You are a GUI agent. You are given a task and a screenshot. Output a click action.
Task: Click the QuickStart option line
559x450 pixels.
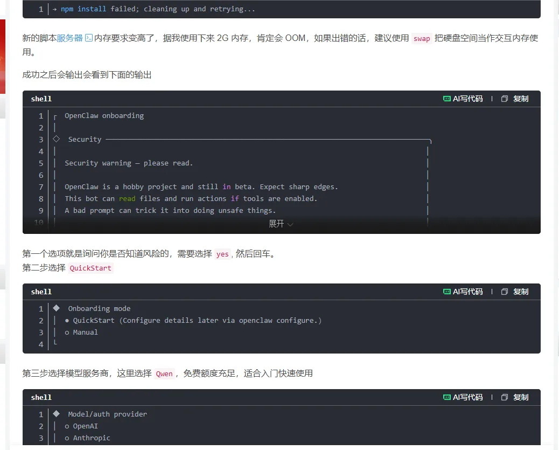click(x=193, y=321)
